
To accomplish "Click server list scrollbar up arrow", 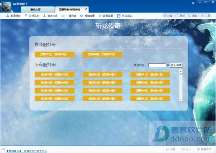I will click(x=181, y=71).
